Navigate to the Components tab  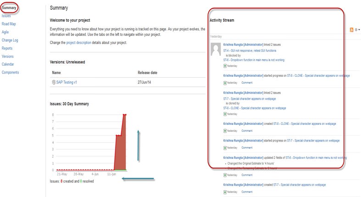click(11, 73)
